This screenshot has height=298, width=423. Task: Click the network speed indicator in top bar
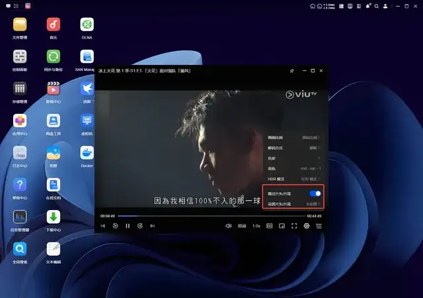point(329,6)
